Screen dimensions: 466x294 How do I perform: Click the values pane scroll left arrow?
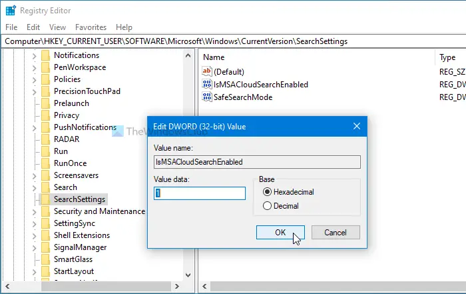pos(204,286)
